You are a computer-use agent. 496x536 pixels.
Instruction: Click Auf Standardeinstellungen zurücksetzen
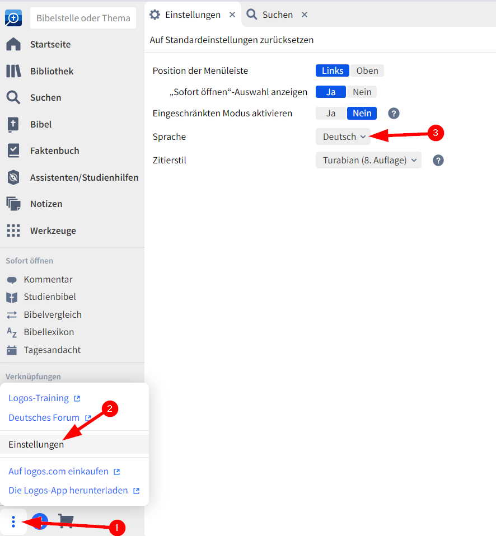(x=232, y=40)
